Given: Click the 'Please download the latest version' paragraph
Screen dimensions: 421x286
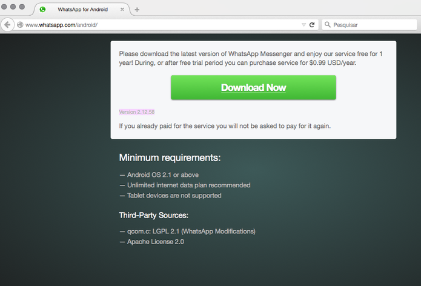Looking at the screenshot, I should pyautogui.click(x=251, y=58).
